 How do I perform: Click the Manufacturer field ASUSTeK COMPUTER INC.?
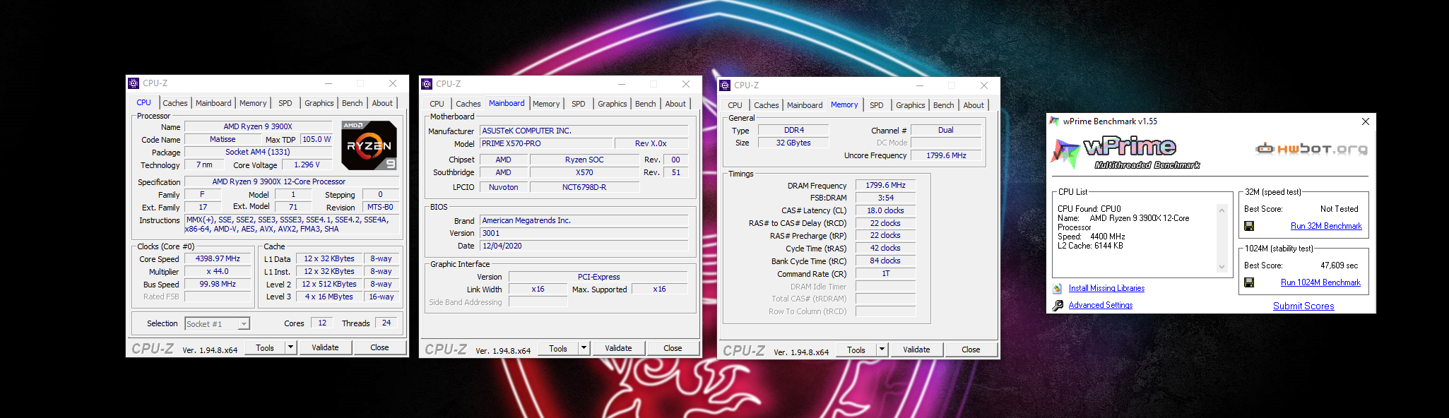pyautogui.click(x=584, y=131)
